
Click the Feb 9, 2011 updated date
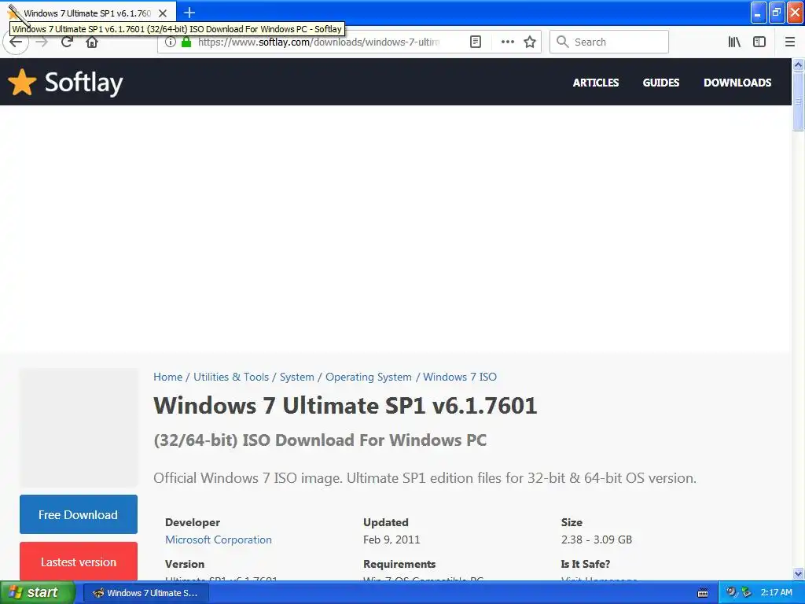coord(391,540)
